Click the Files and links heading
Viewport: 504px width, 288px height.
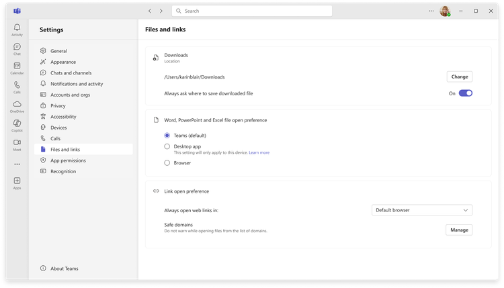coord(165,30)
